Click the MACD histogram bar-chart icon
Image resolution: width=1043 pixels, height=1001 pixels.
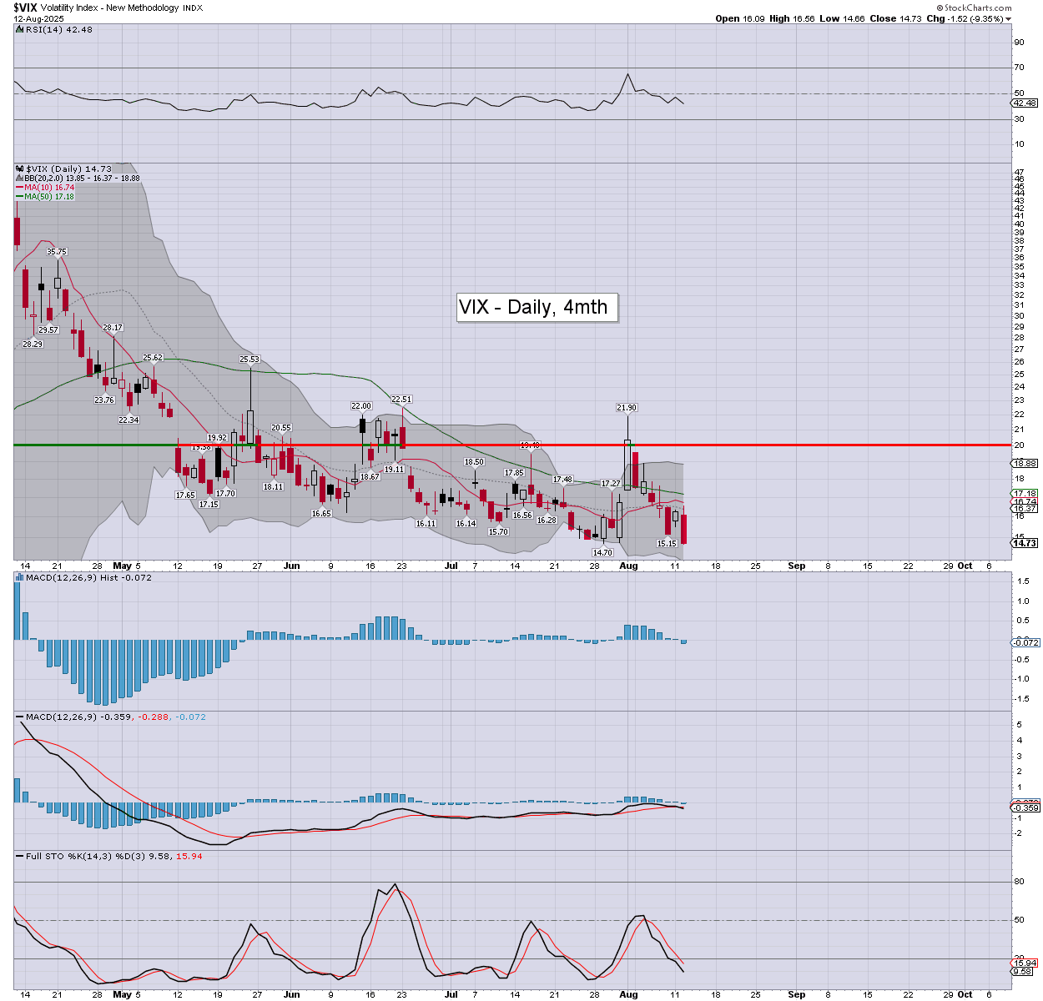(x=20, y=577)
